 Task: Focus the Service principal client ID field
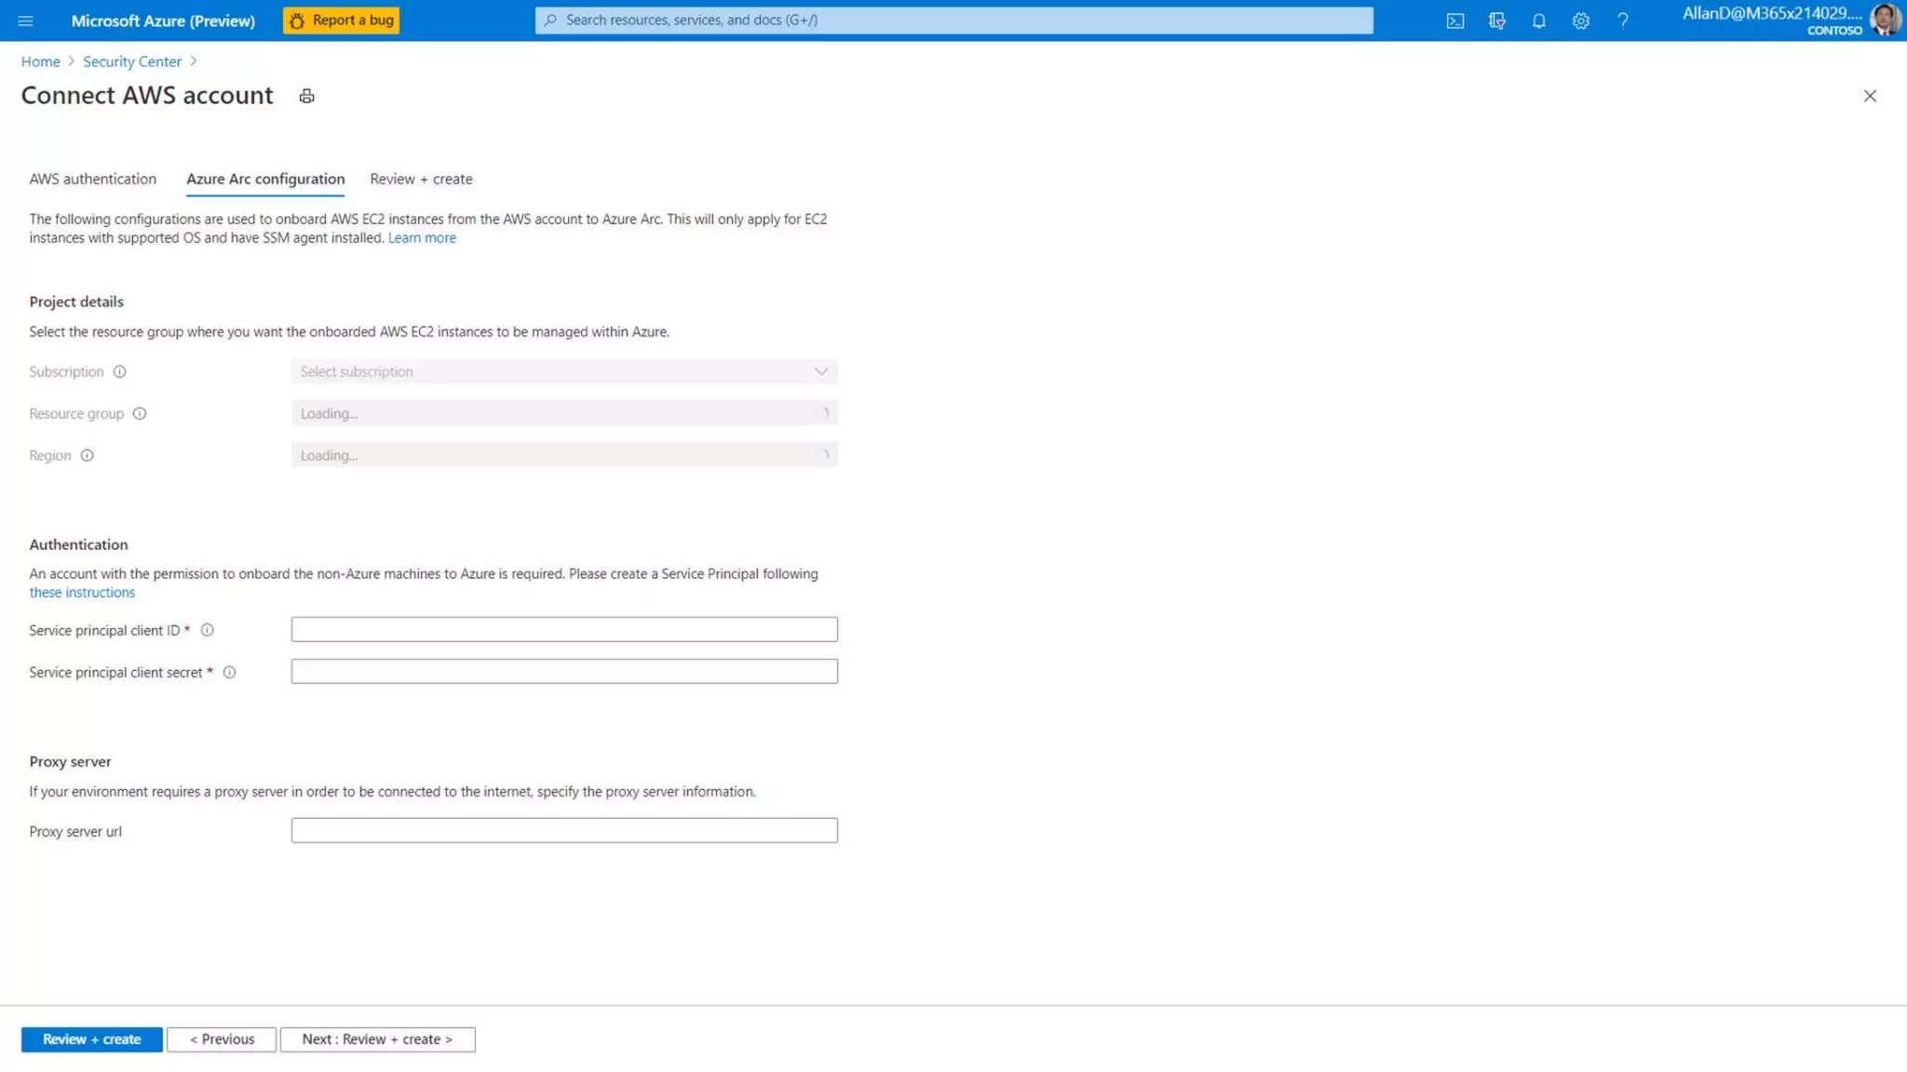pos(563,629)
